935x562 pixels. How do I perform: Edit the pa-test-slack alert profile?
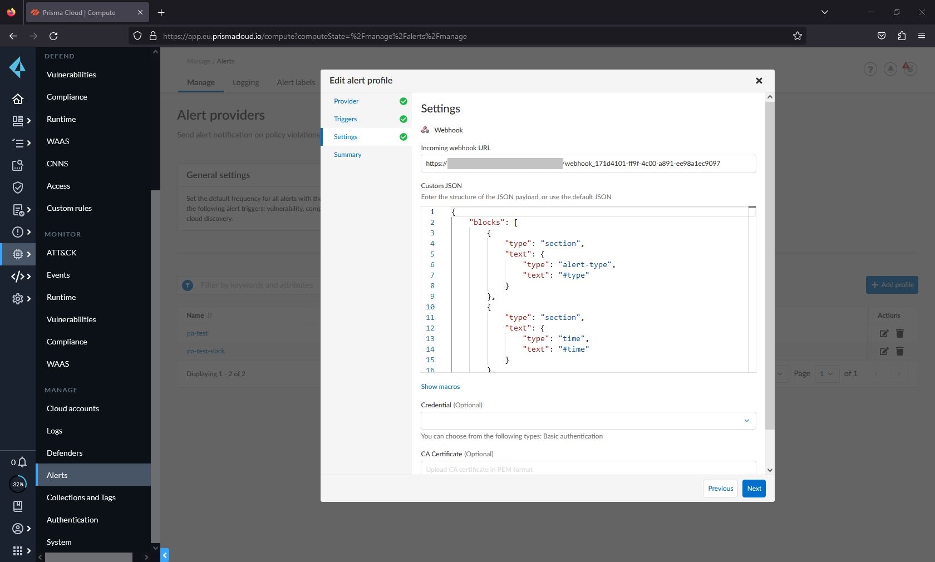(x=884, y=351)
